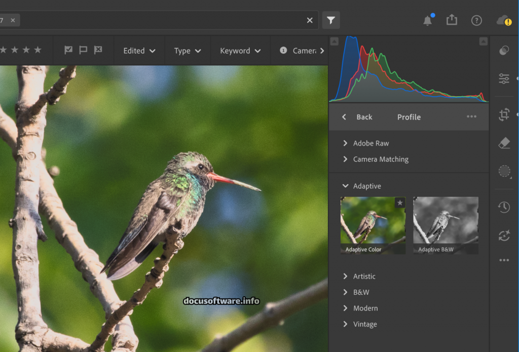
Task: Open the Edited filter dropdown
Action: click(x=139, y=51)
